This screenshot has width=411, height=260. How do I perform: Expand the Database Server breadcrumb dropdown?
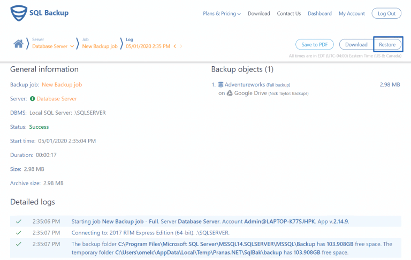pyautogui.click(x=72, y=46)
